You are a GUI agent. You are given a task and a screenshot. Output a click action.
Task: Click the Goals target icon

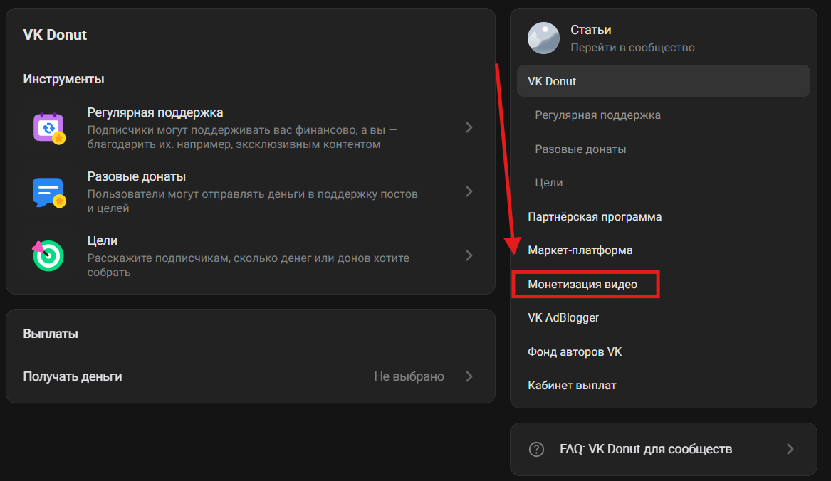pyautogui.click(x=48, y=255)
